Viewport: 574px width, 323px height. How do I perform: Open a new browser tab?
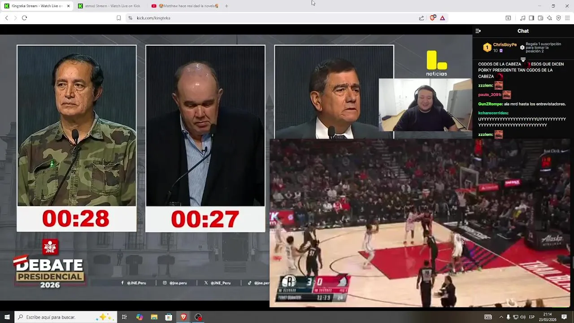pos(226,6)
